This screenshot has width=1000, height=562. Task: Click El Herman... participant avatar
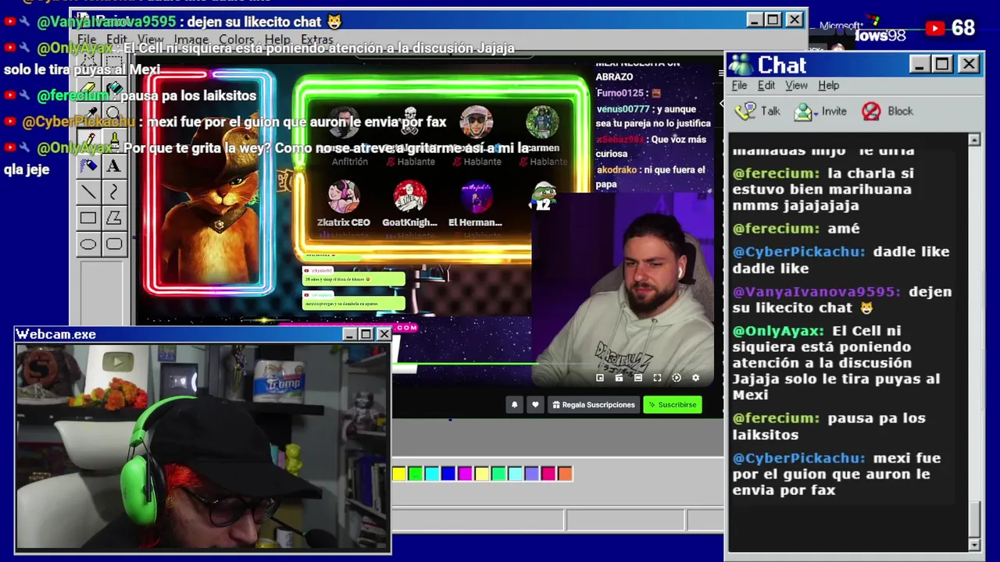[x=476, y=197]
